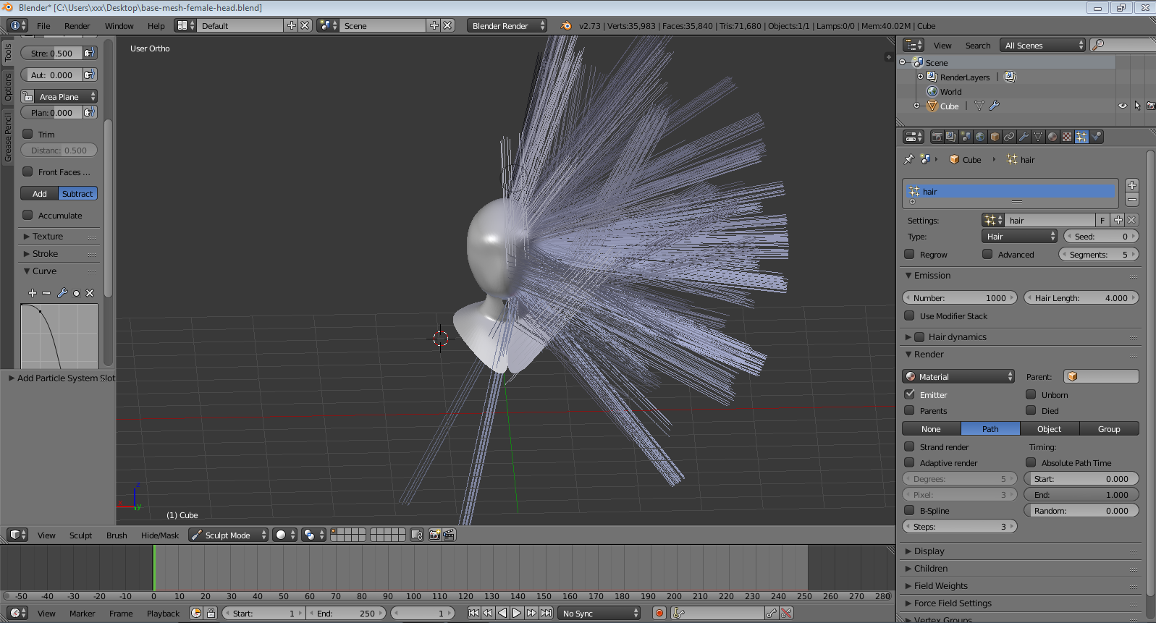Select the Subtract brush direction button

tap(77, 194)
